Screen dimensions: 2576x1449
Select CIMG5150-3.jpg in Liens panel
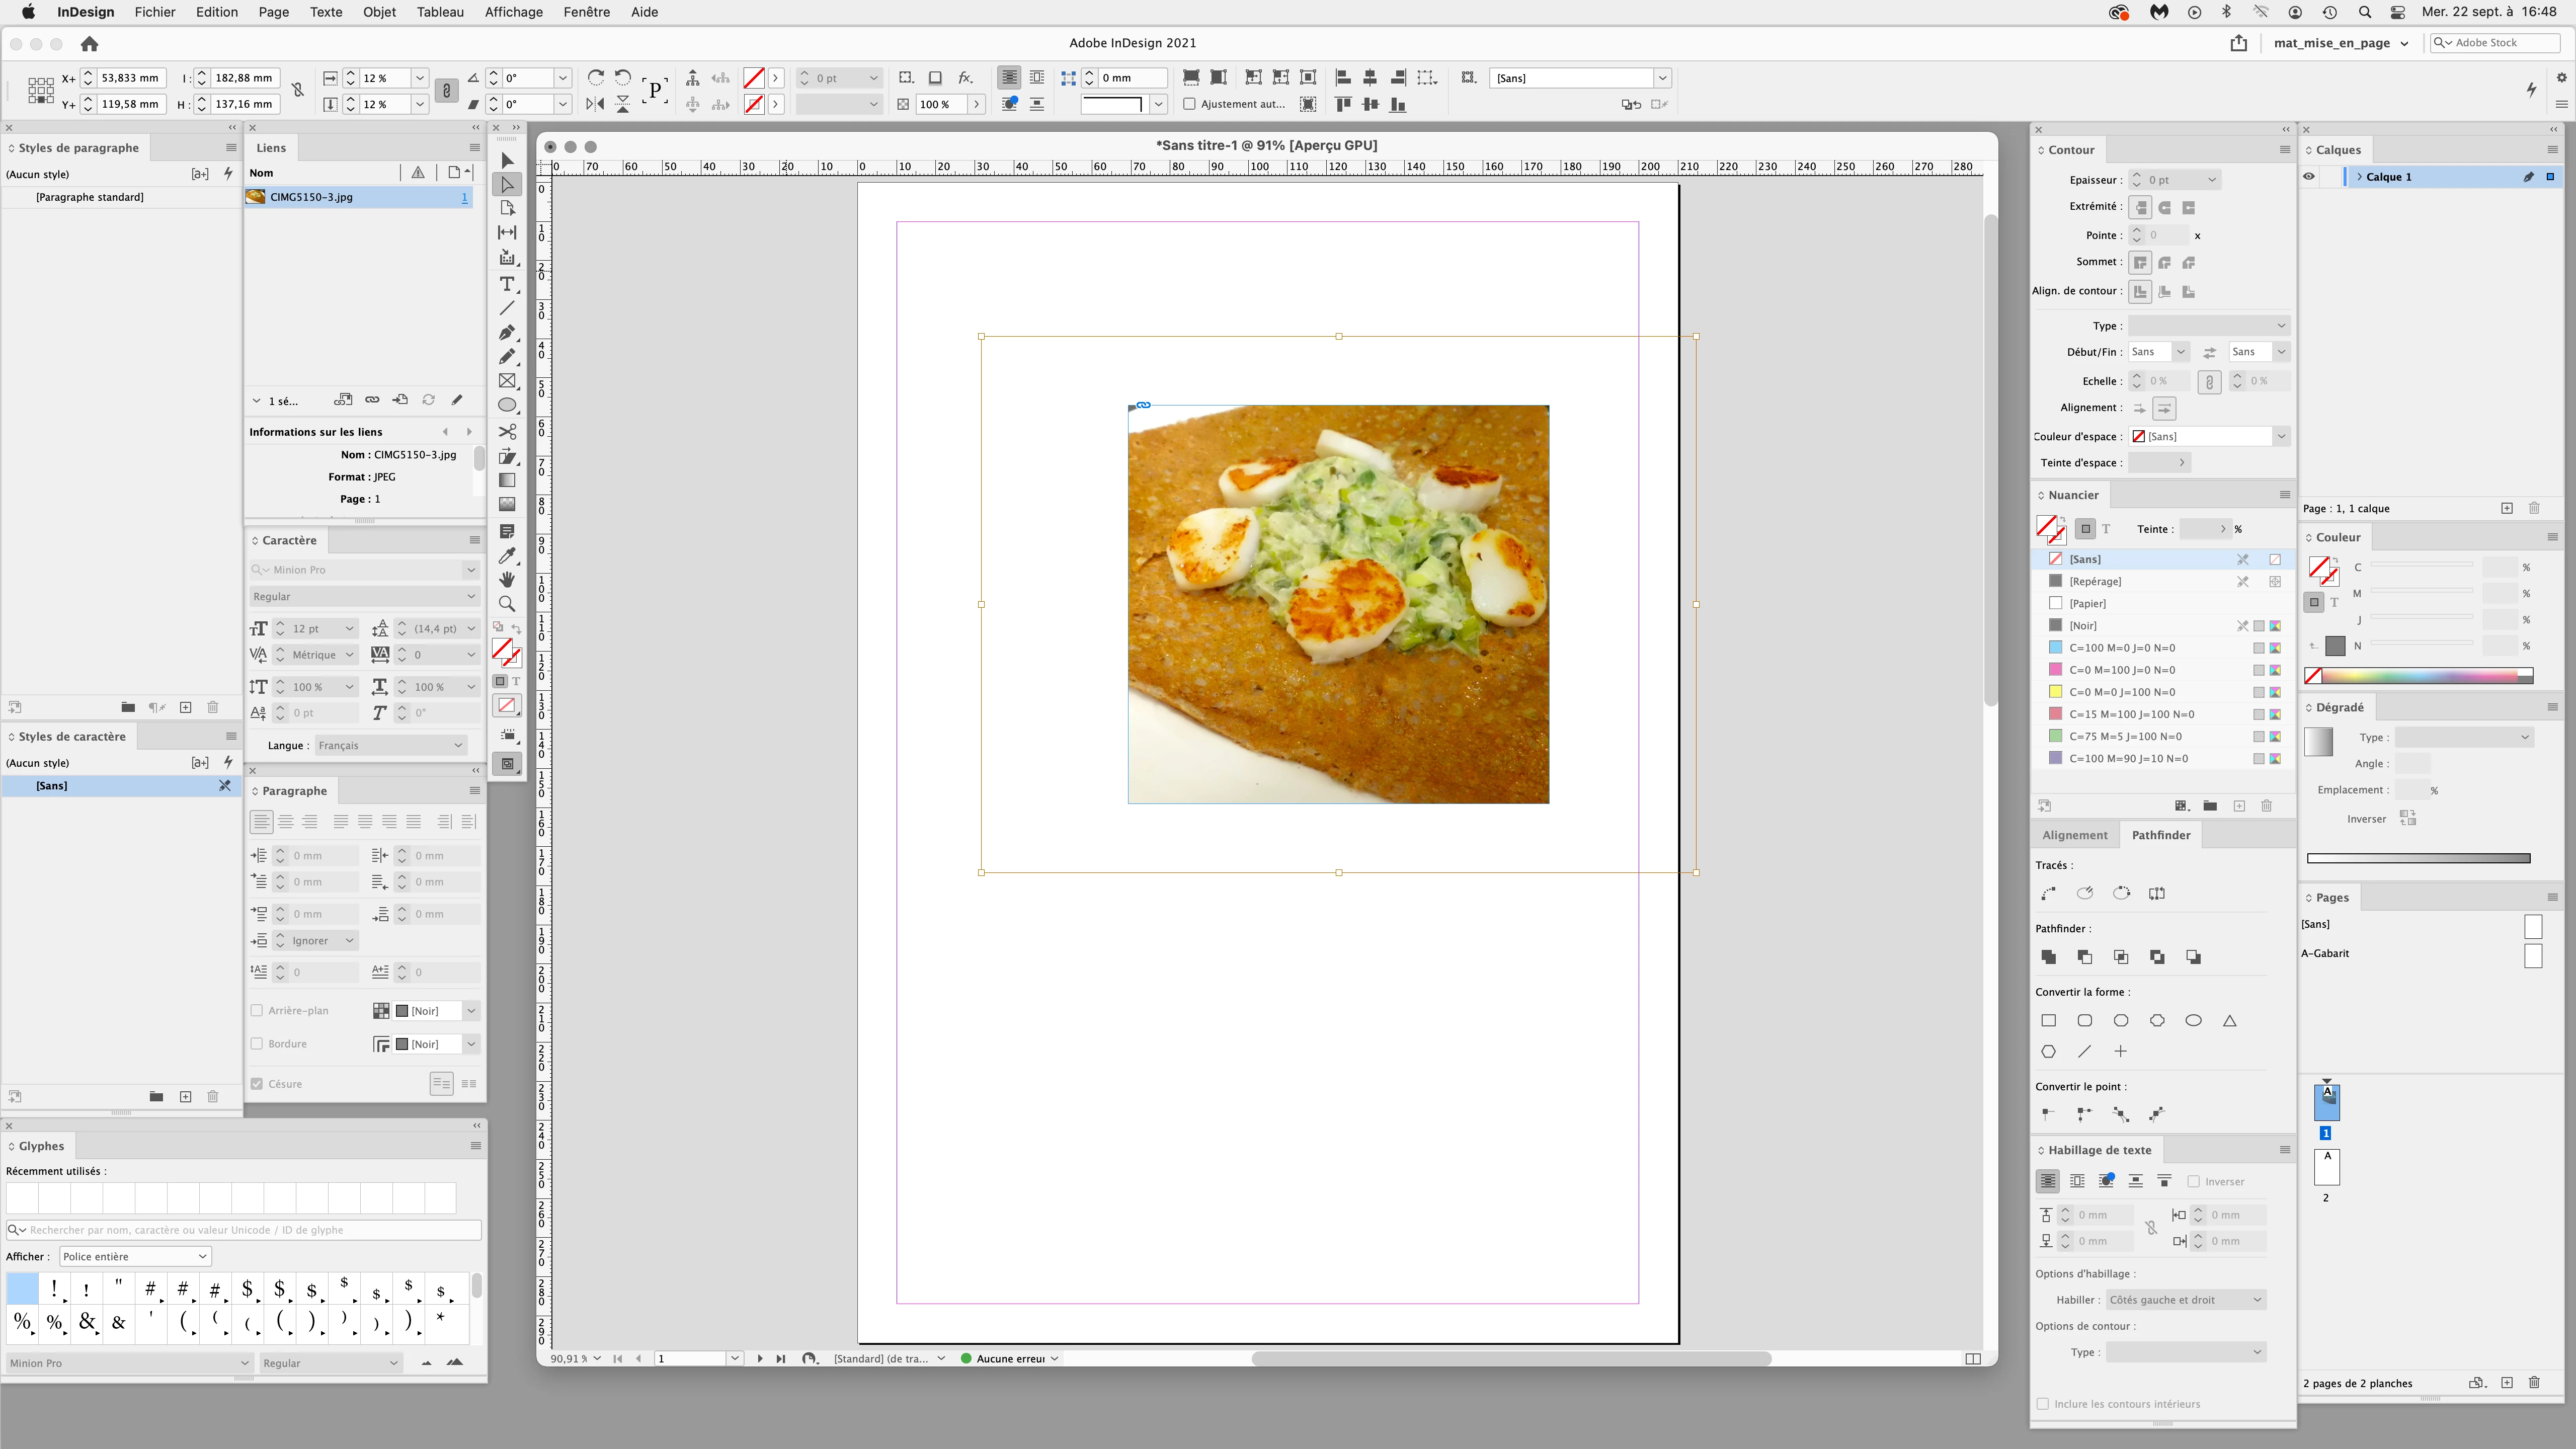point(311,197)
